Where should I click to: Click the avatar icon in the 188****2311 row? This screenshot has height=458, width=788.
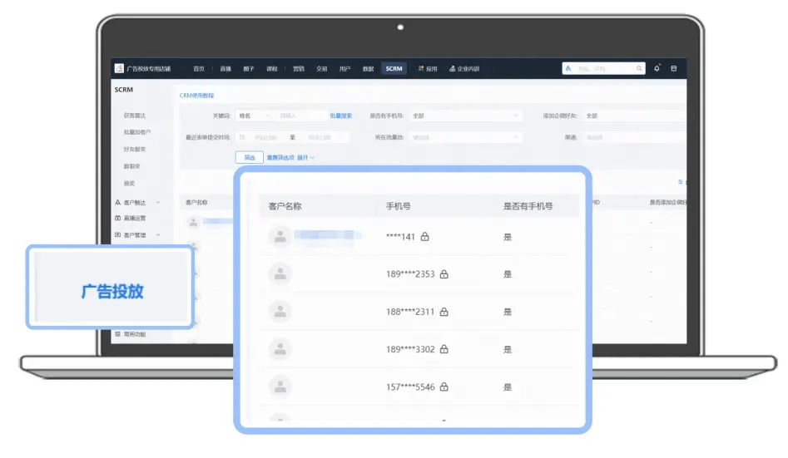pyautogui.click(x=280, y=312)
